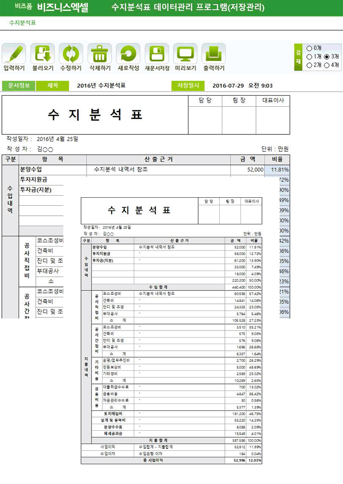Select the 1개 approval radio button
The height and width of the screenshot is (484, 343).
click(309, 57)
